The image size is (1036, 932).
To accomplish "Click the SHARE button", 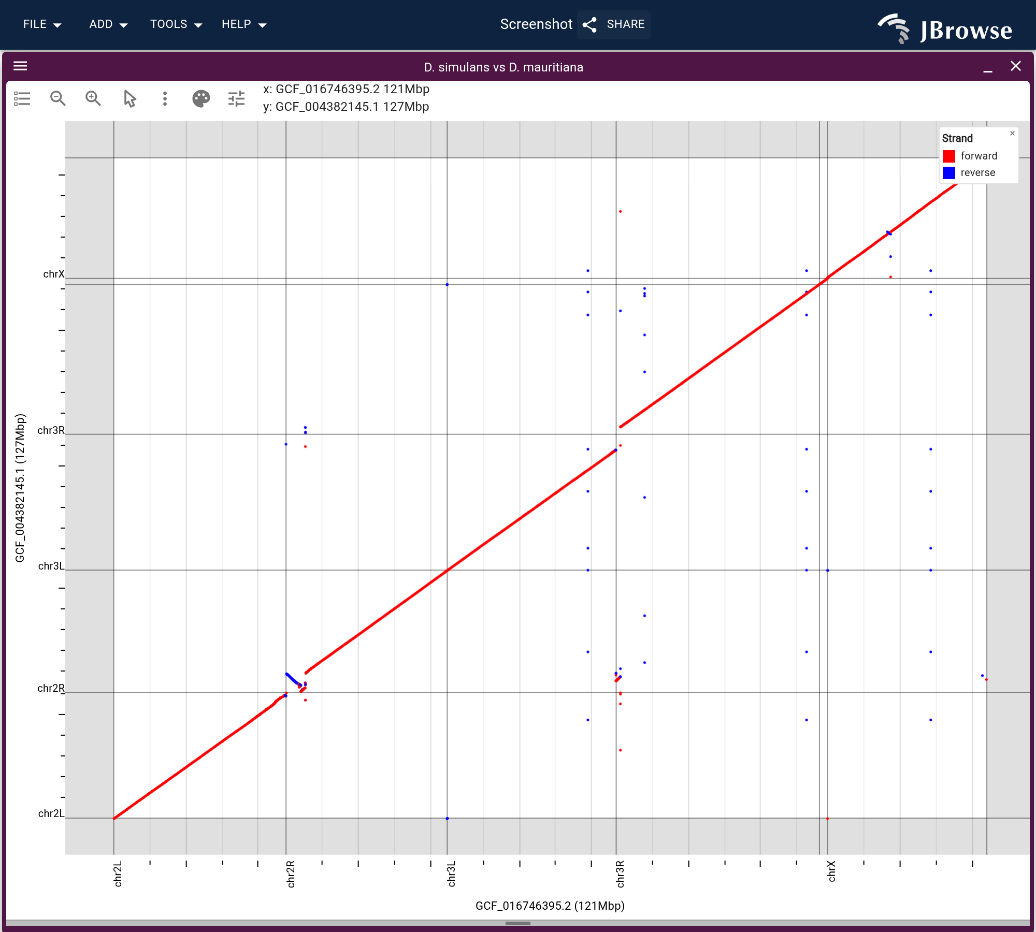I will click(x=614, y=24).
